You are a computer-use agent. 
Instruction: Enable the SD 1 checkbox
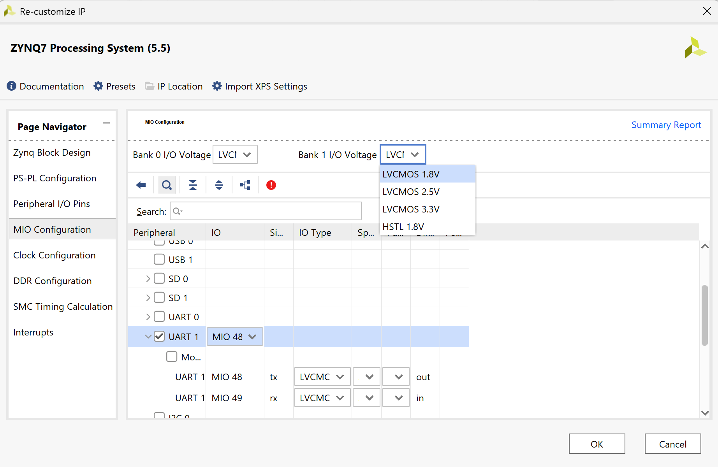(x=159, y=297)
